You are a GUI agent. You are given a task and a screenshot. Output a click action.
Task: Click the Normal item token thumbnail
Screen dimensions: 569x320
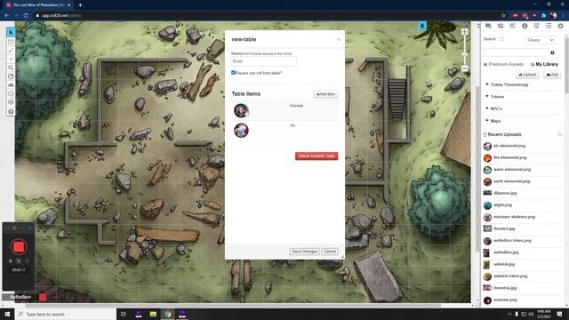coord(241,110)
